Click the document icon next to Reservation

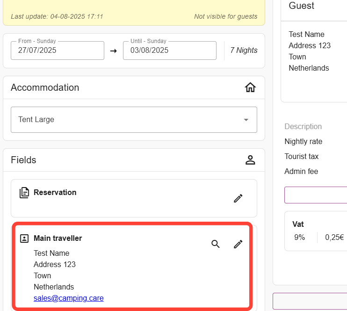click(x=24, y=193)
